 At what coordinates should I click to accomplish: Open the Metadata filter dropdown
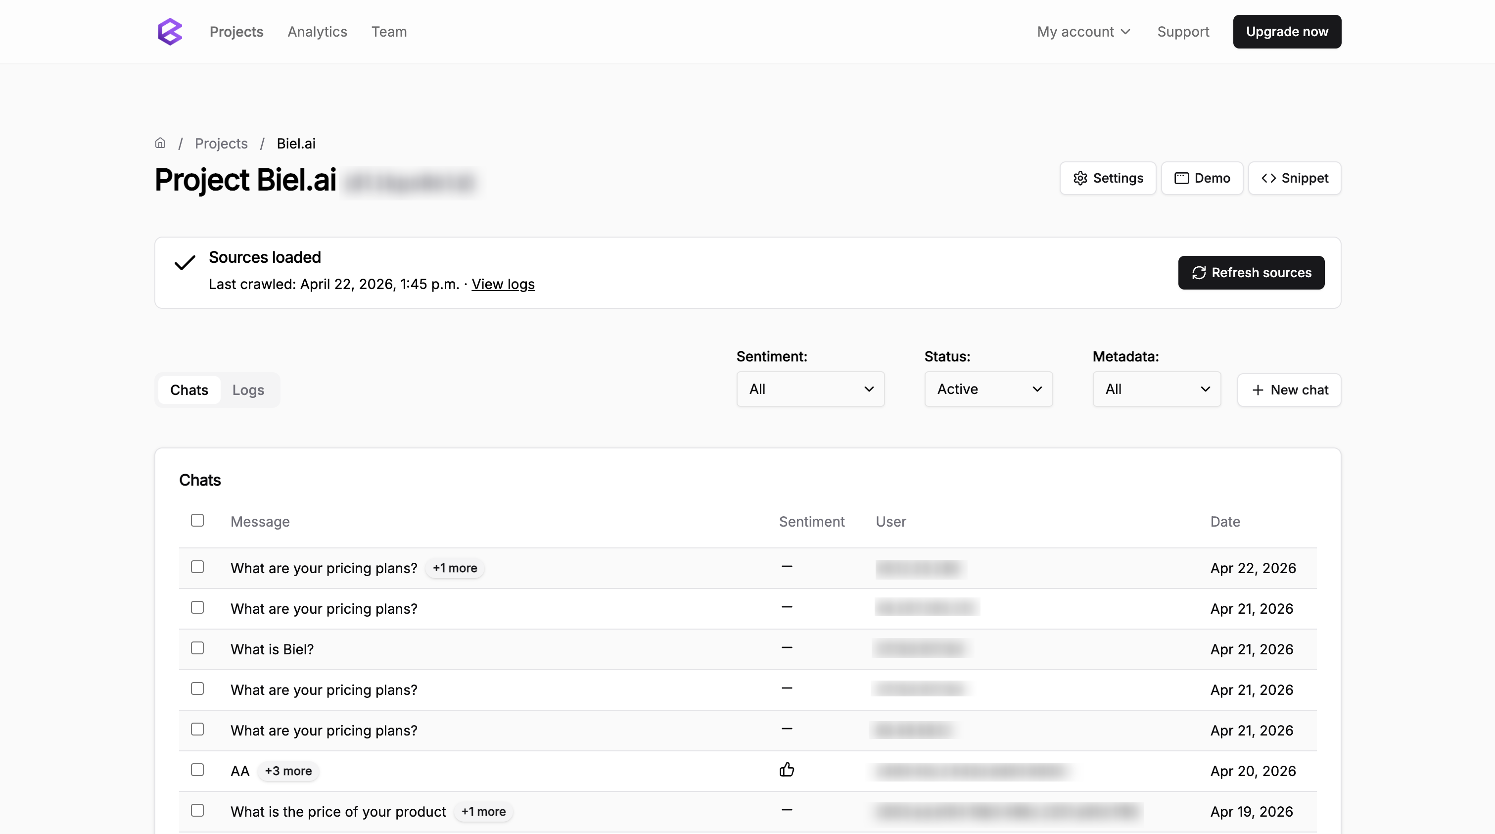tap(1156, 389)
